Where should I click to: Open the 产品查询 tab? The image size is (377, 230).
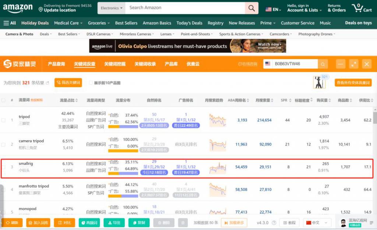tap(56, 64)
